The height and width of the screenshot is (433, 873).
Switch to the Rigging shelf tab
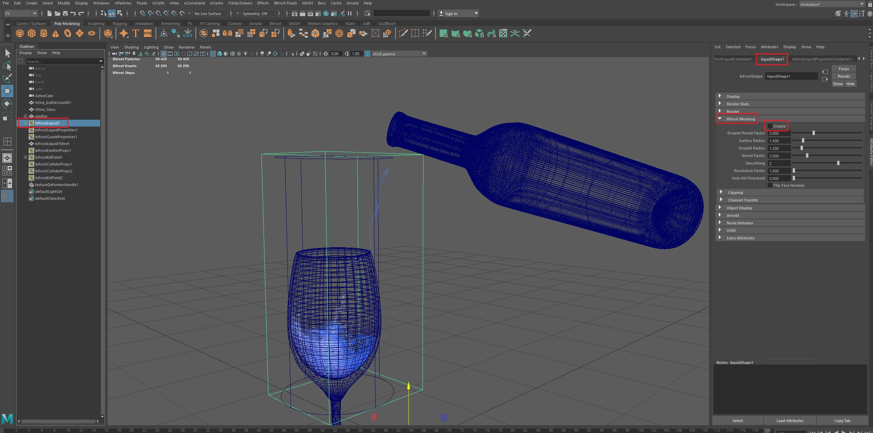(120, 24)
